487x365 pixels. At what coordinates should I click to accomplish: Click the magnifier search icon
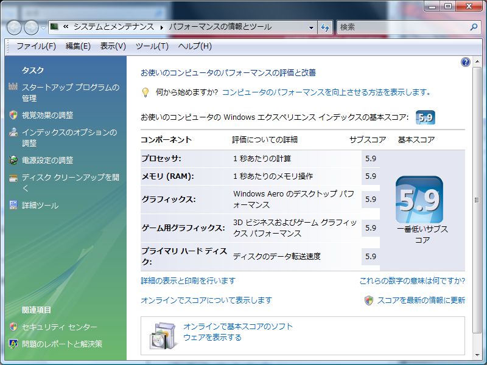pyautogui.click(x=474, y=27)
